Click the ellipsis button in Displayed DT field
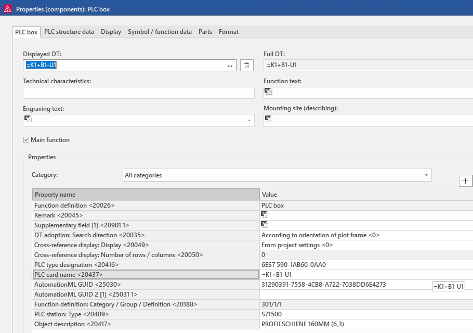This screenshot has width=473, height=333. (x=230, y=66)
